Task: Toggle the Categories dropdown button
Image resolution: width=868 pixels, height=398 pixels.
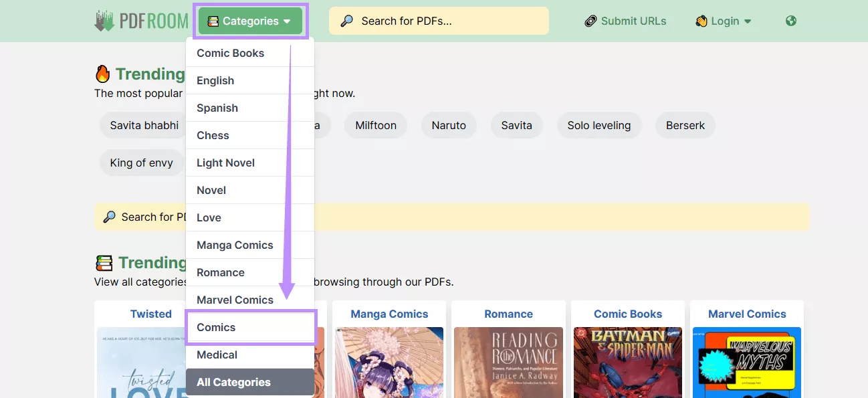Action: coord(250,21)
